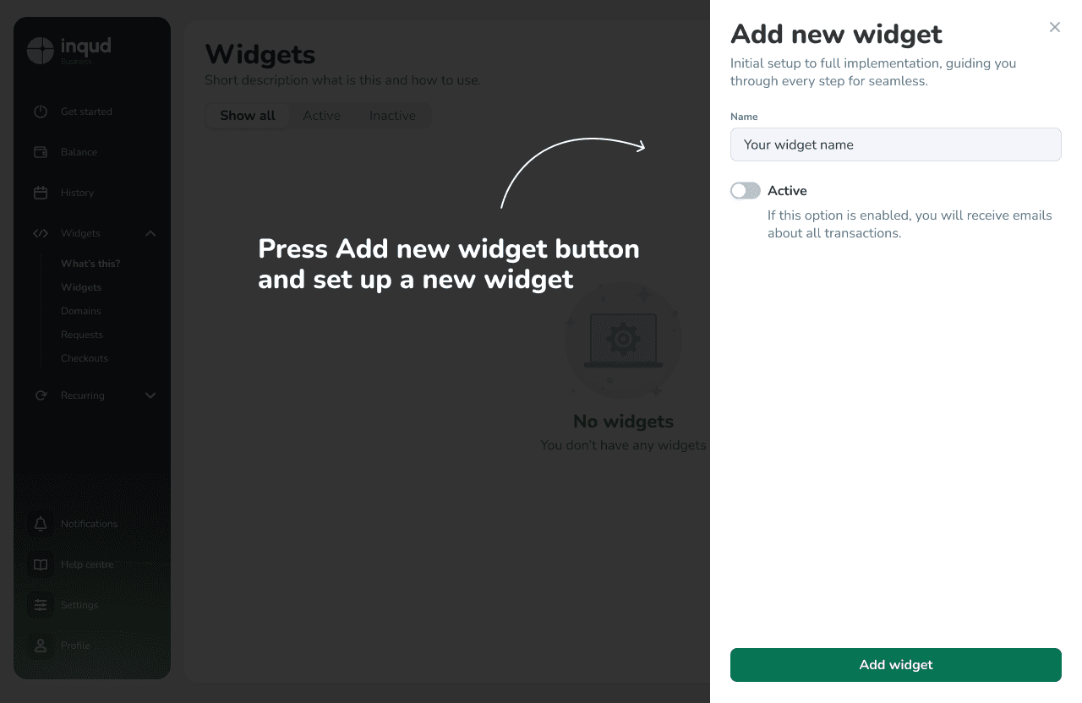The height and width of the screenshot is (703, 1082).
Task: Open Settings sliders icon
Action: (41, 605)
